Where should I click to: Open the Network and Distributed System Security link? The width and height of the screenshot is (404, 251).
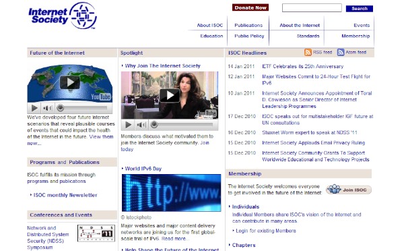tap(48, 238)
